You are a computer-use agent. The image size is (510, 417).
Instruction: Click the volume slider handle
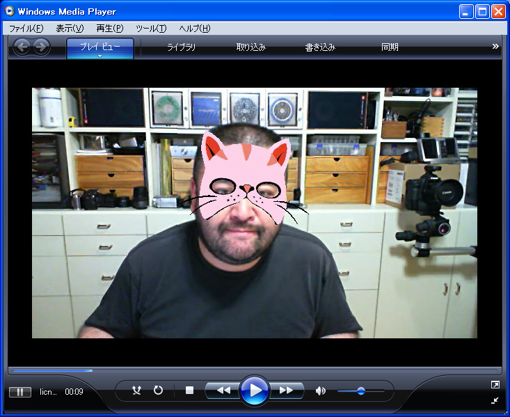coord(360,391)
